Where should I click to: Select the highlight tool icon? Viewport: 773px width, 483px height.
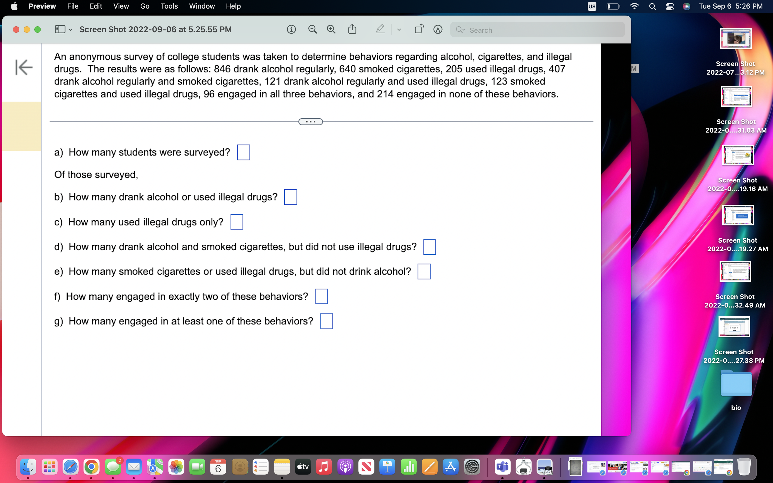pyautogui.click(x=380, y=29)
